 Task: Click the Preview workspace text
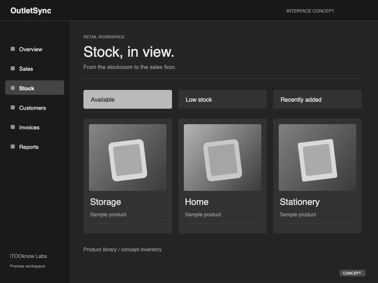pyautogui.click(x=27, y=266)
